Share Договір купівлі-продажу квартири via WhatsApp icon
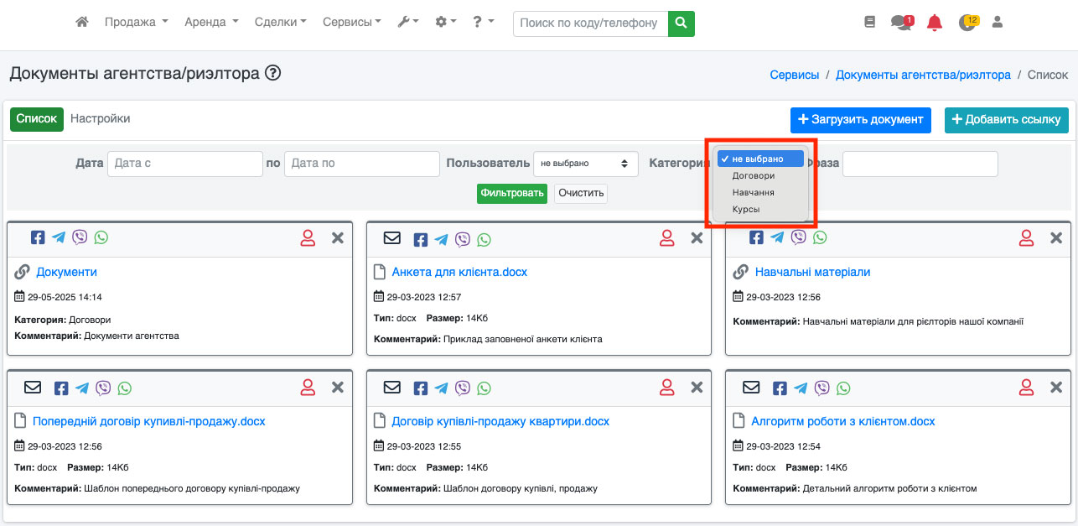The image size is (1078, 526). tap(485, 388)
